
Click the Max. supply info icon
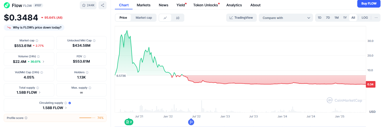click(x=90, y=88)
